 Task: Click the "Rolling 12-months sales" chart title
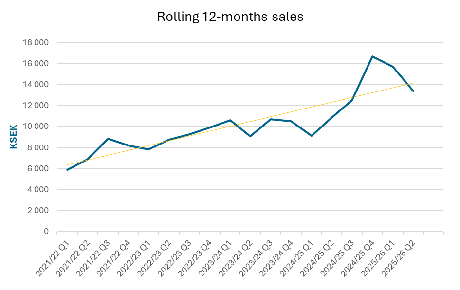(x=230, y=17)
